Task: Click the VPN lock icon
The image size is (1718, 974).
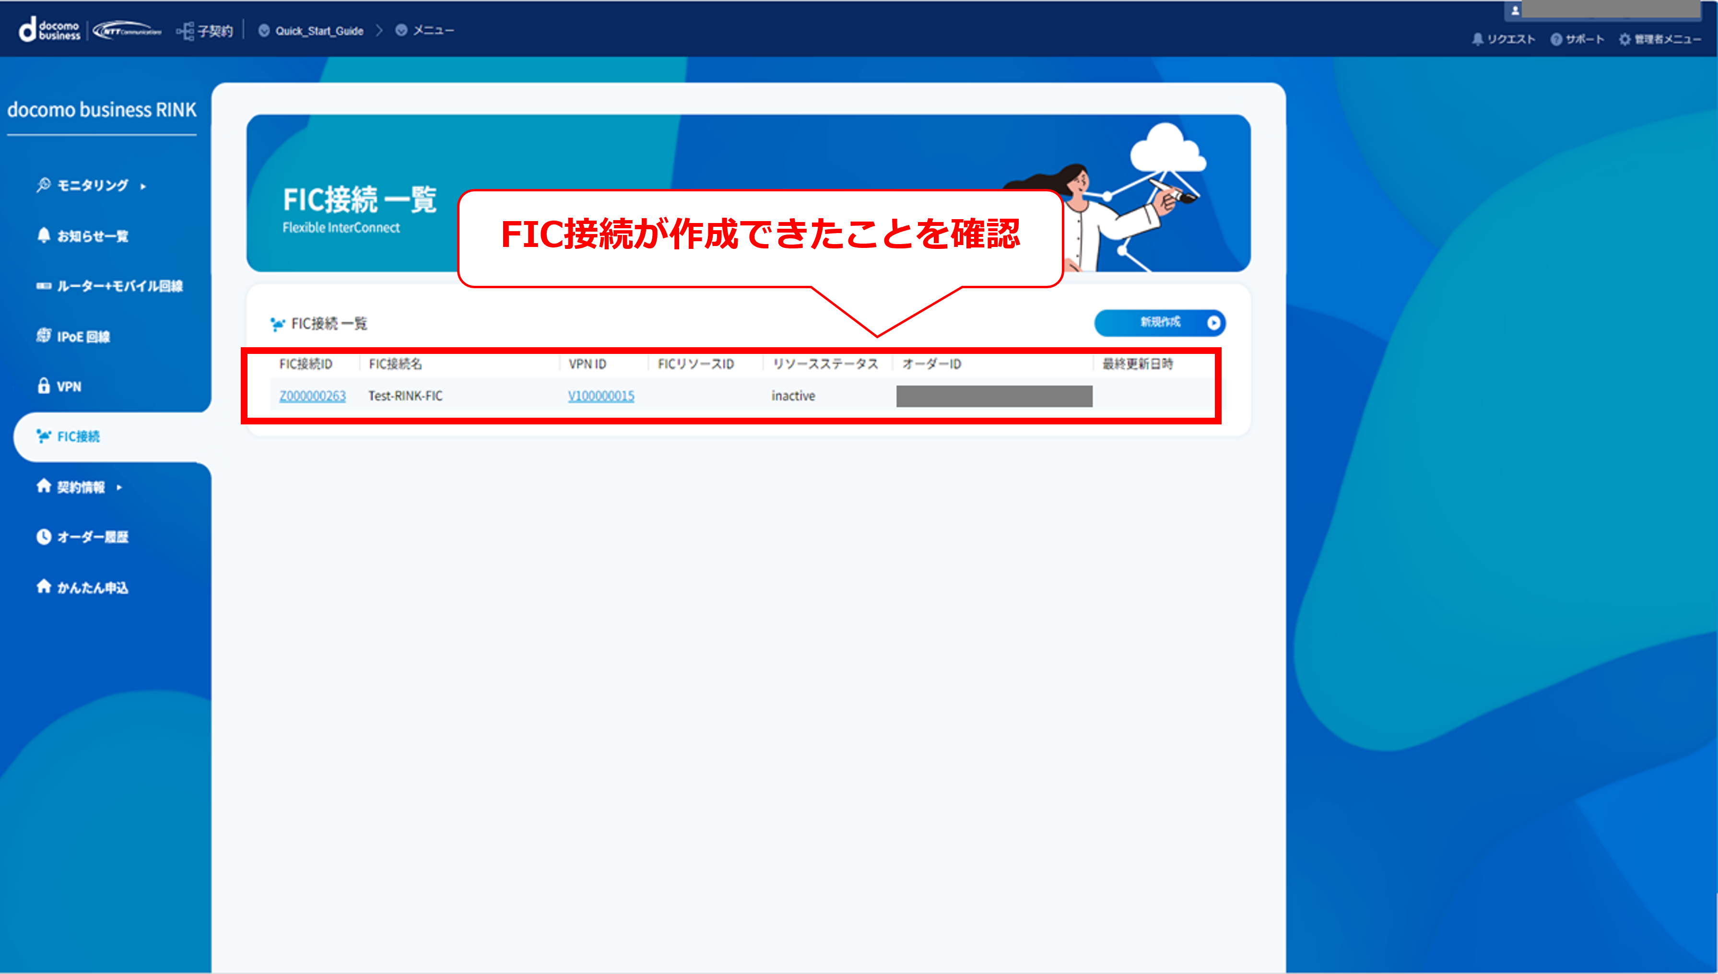Action: point(44,386)
